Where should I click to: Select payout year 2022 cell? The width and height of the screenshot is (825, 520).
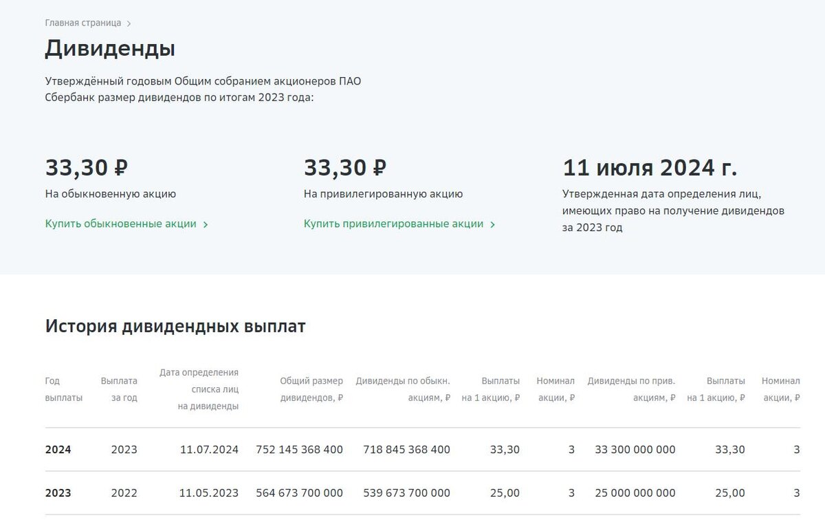pyautogui.click(x=124, y=493)
